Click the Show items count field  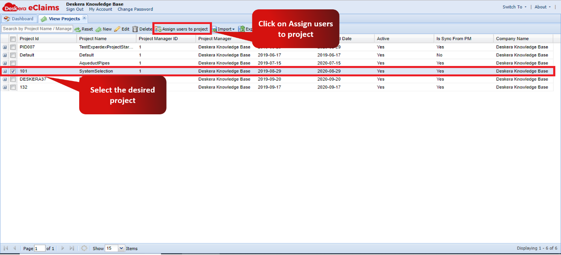[x=111, y=249]
